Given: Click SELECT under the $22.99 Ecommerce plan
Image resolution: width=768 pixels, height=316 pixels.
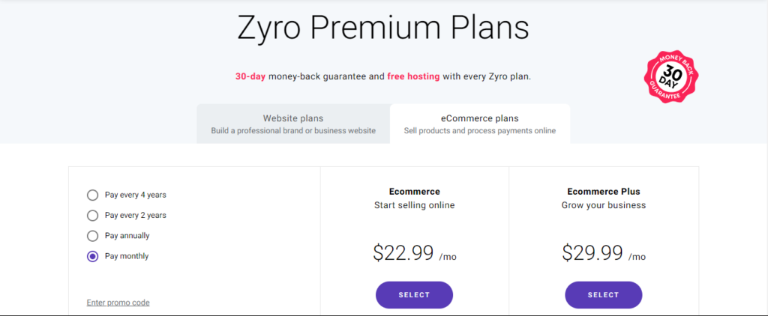Looking at the screenshot, I should pyautogui.click(x=414, y=295).
